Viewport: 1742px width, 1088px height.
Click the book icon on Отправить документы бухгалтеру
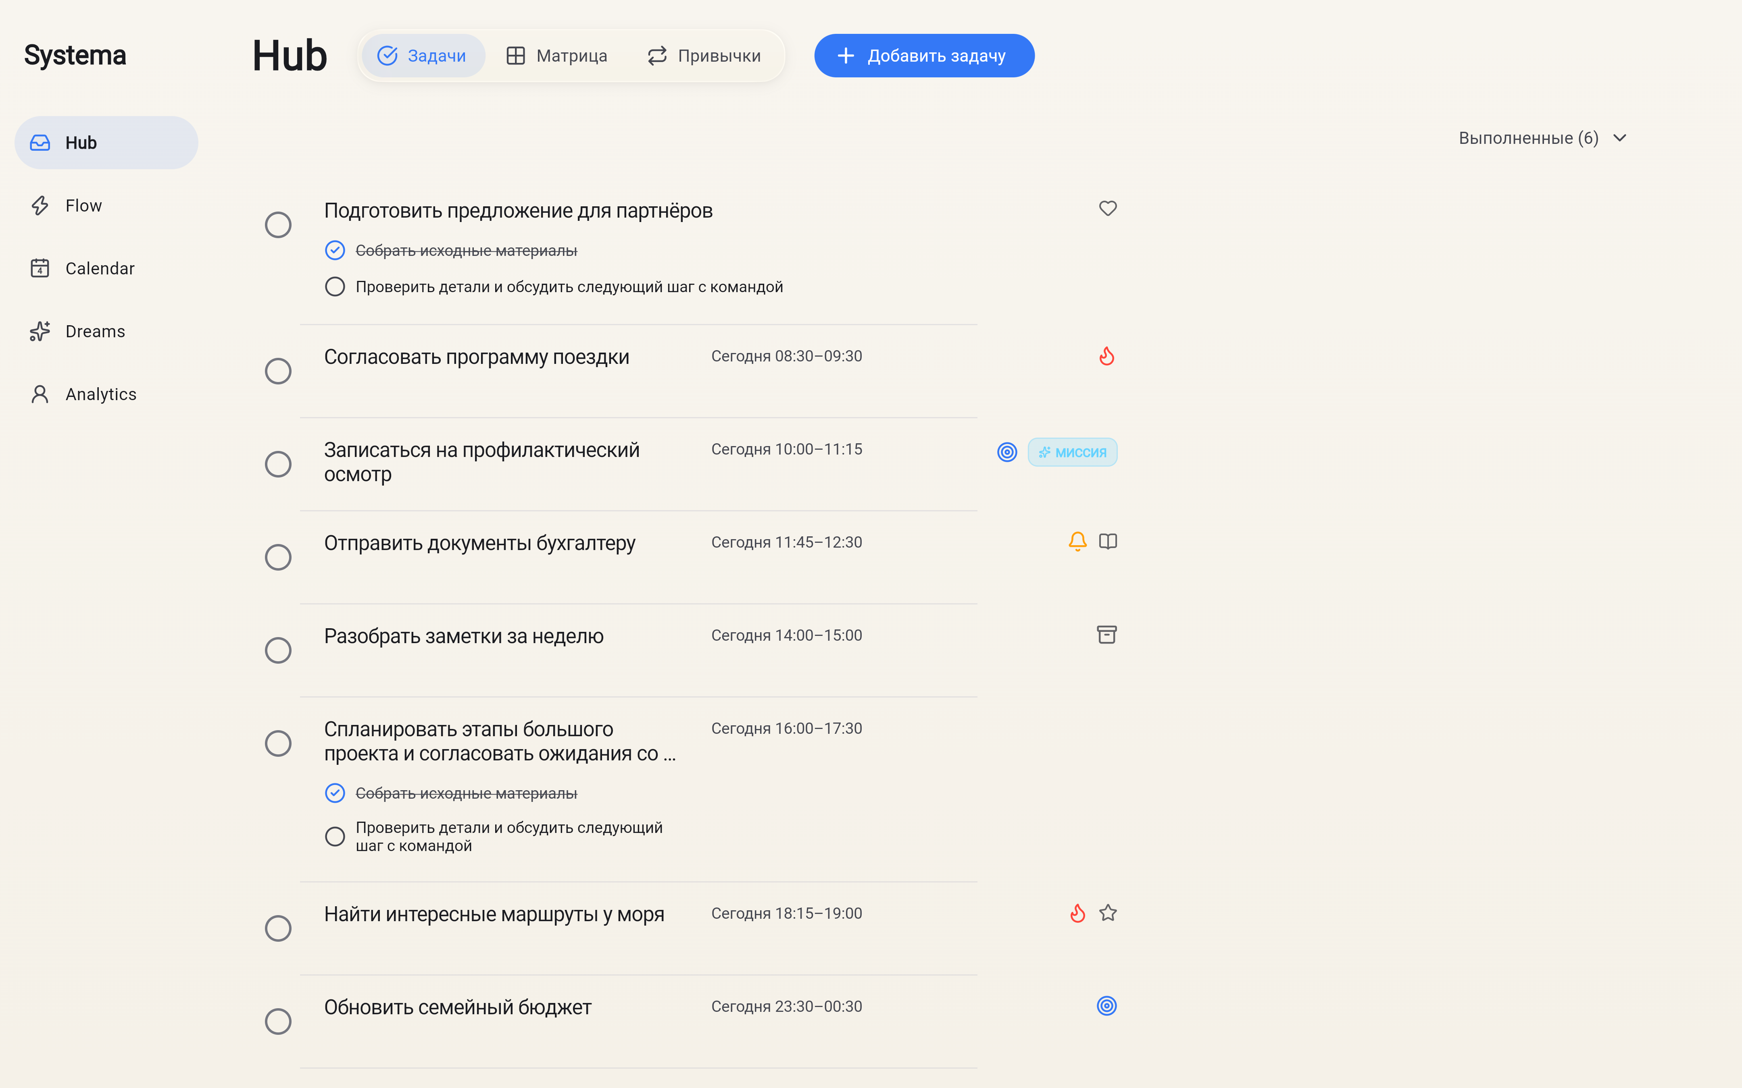1108,541
